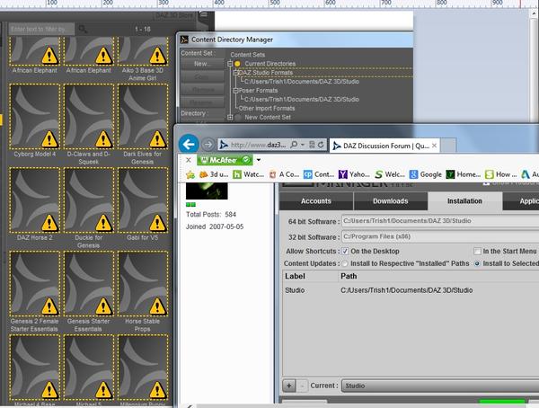Open the 'Welc...' bookmark
The image size is (539, 408).
point(390,174)
